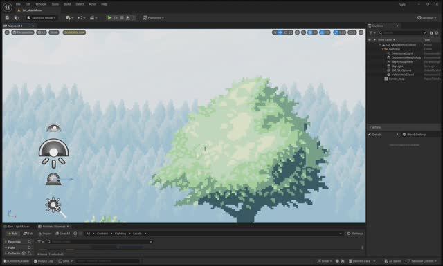Image resolution: width=443 pixels, height=266 pixels.
Task: Open the Actor menu
Action: click(92, 4)
